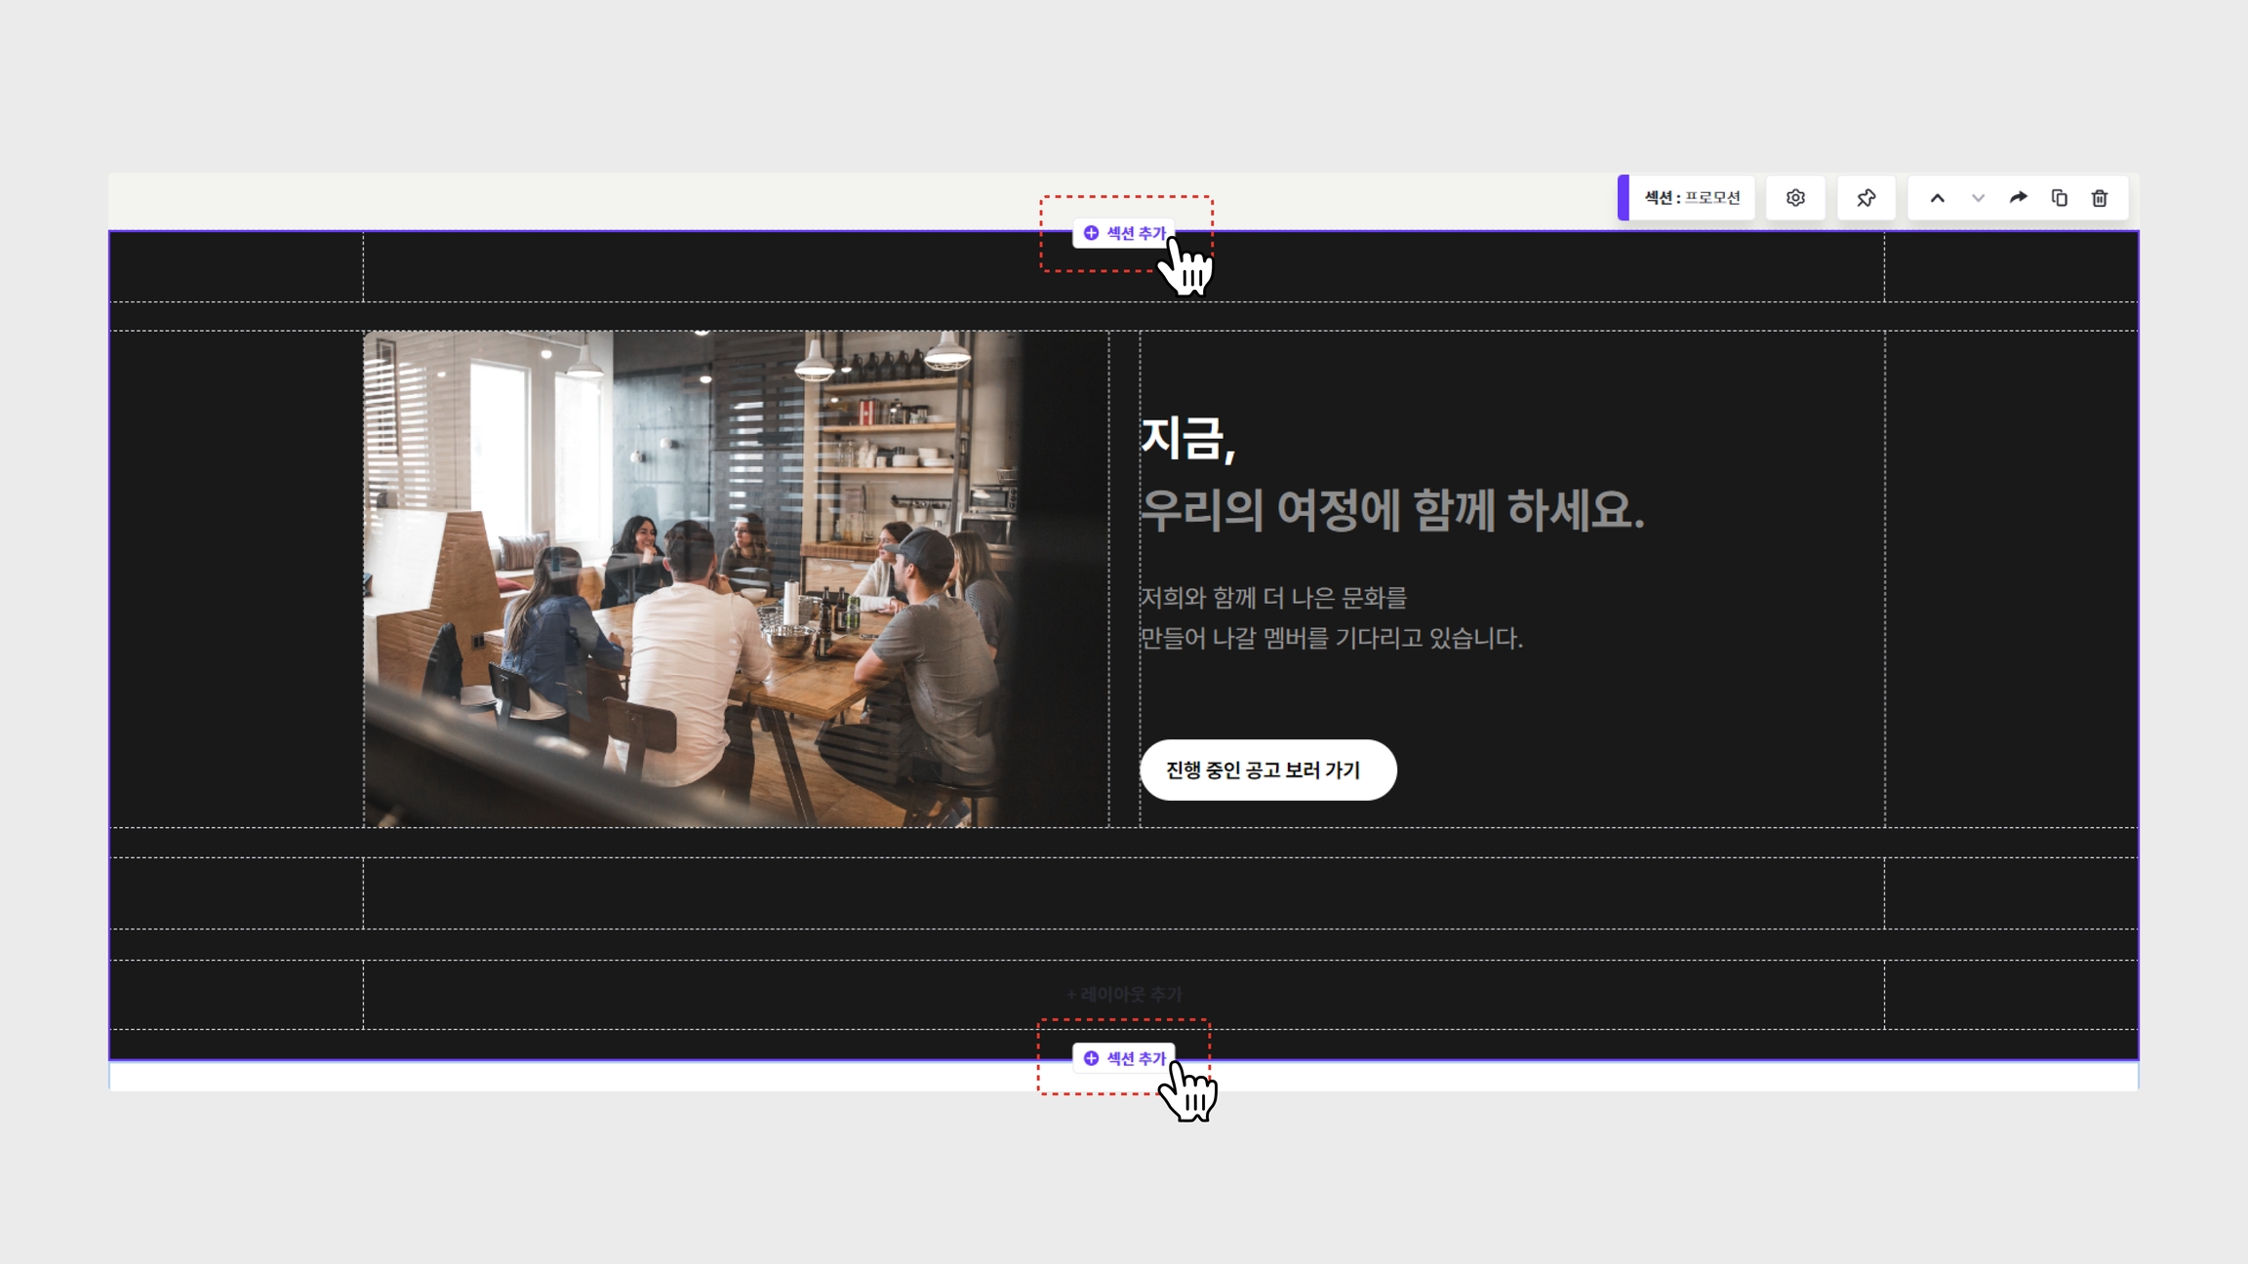This screenshot has width=2248, height=1264.
Task: Click the text line '만들어 나갈 멤버를 기다리고 있습니다.'
Action: [1331, 638]
